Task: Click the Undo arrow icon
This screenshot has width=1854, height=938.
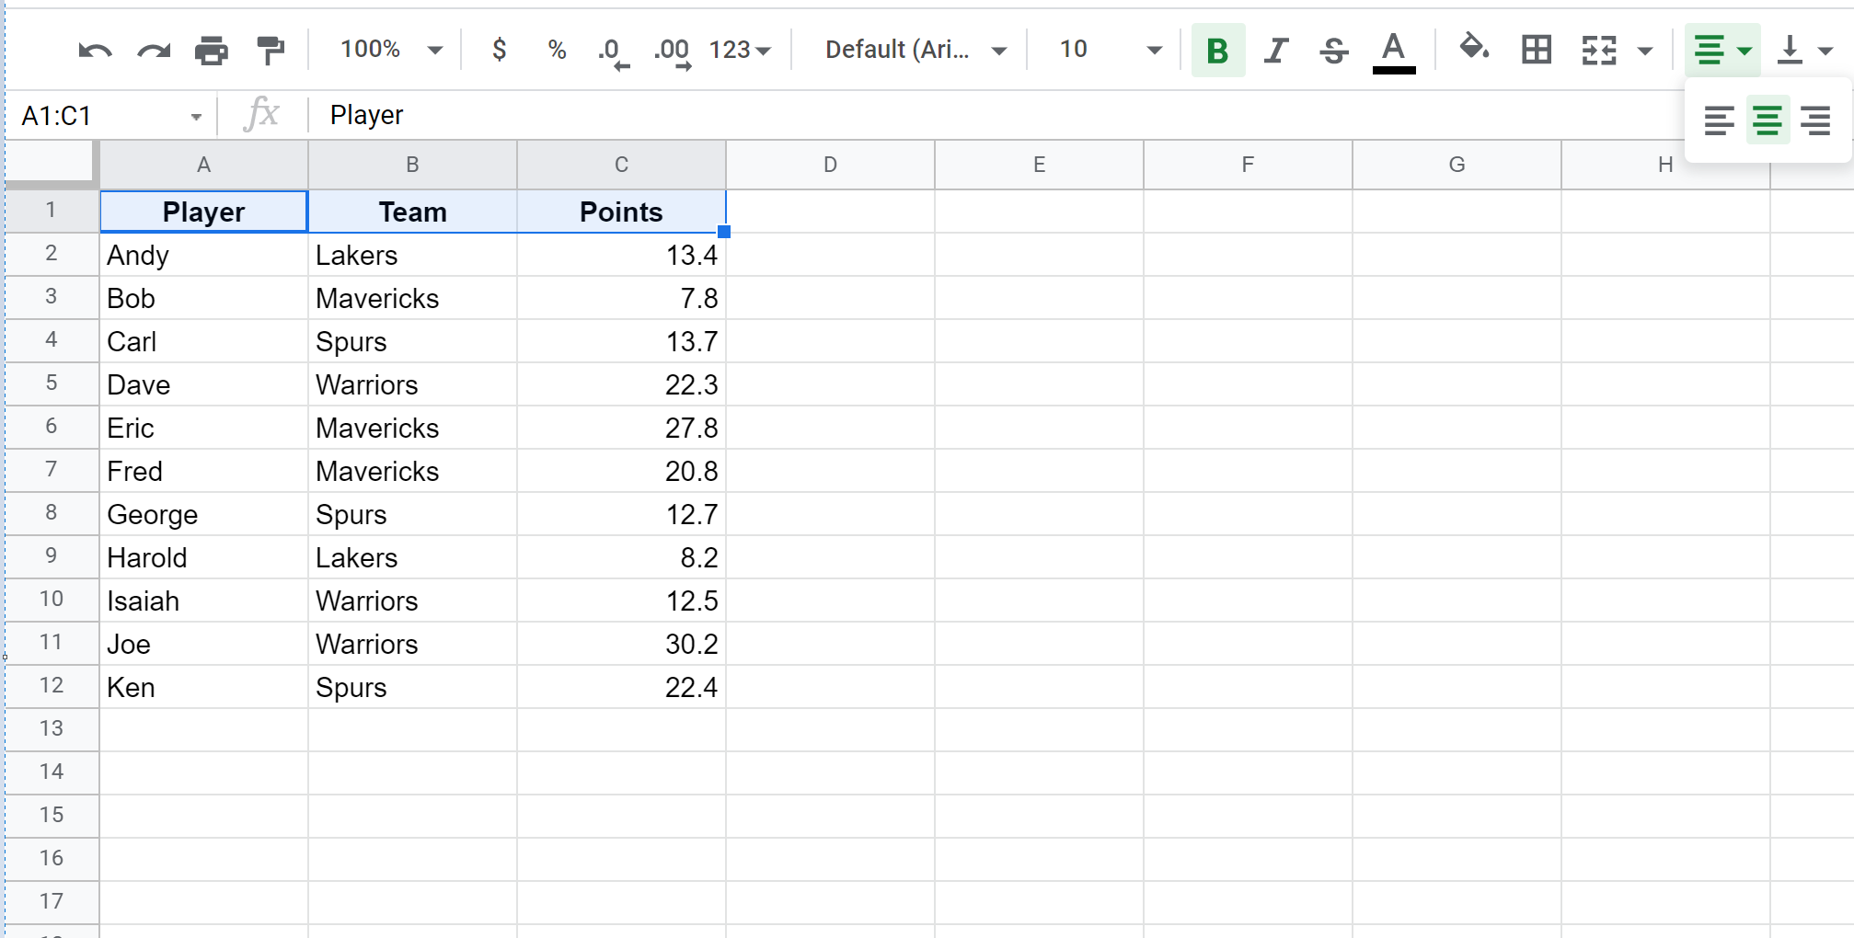Action: [x=95, y=51]
